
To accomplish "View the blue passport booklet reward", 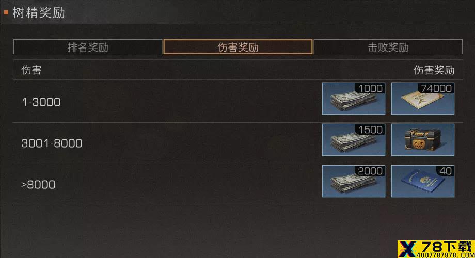I will [422, 181].
